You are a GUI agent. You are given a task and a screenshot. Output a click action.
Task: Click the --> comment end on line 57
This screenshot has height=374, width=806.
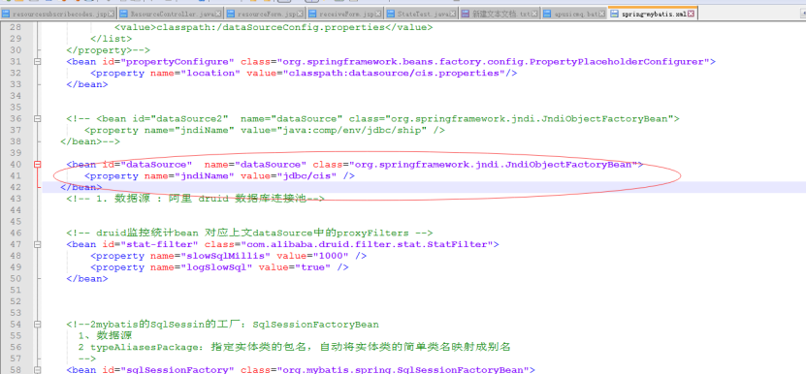tap(87, 358)
